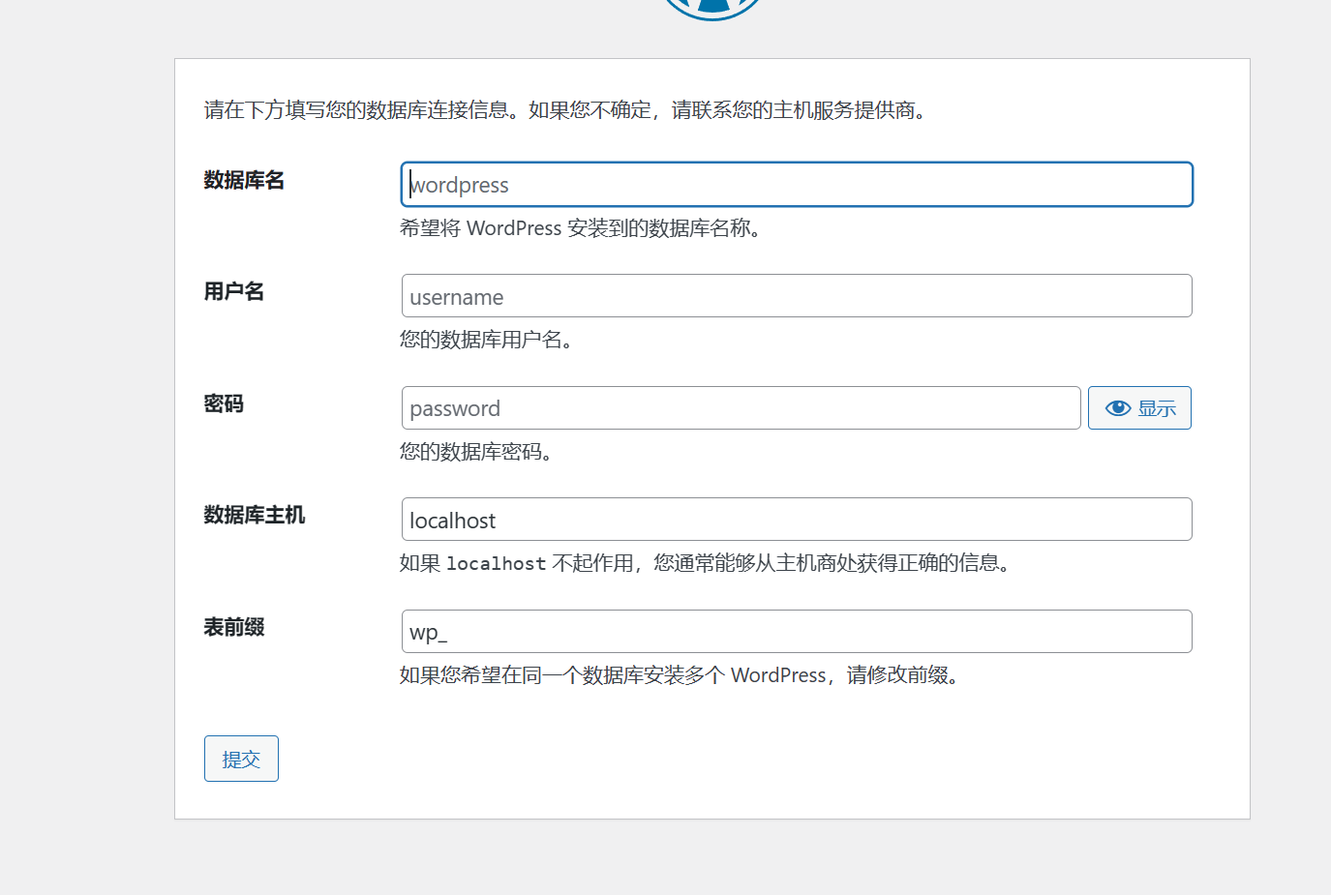Viewport: 1331px width, 895px height.
Task: Click the 数据库名 label
Action: (244, 181)
